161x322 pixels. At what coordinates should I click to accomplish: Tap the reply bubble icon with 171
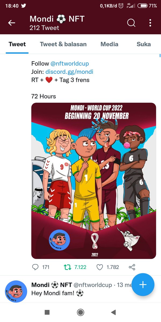[x=35, y=267]
